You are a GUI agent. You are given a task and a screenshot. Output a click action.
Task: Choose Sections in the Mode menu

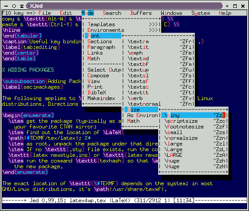click(103, 42)
